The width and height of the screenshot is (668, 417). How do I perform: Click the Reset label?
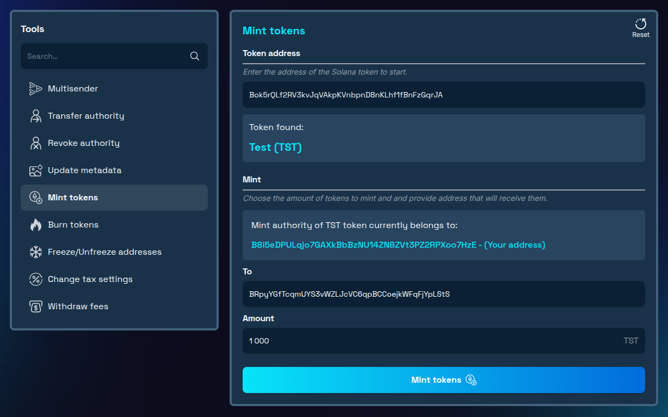click(641, 35)
